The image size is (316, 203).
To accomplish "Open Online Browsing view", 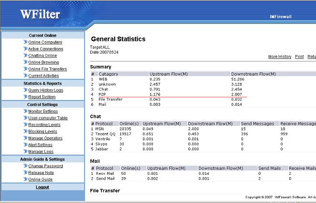I will [x=44, y=62].
